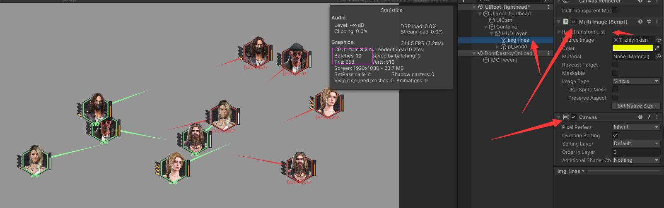Open the Canvas component three-dot menu
664x208 pixels.
[x=657, y=117]
